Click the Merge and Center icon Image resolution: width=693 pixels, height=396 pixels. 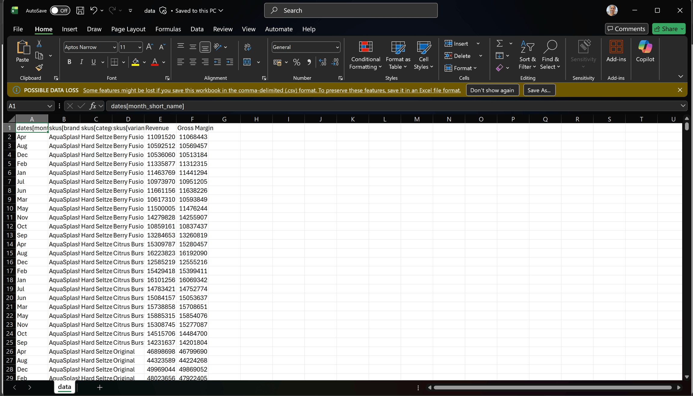tap(247, 62)
